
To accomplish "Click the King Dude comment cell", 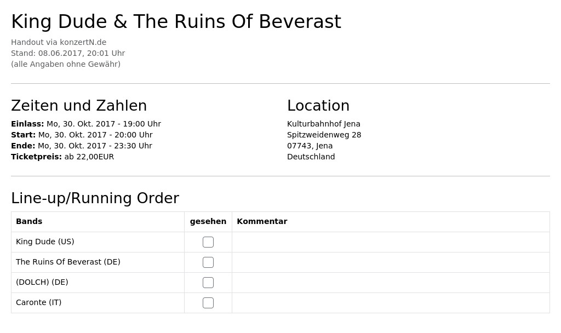I will [x=391, y=242].
